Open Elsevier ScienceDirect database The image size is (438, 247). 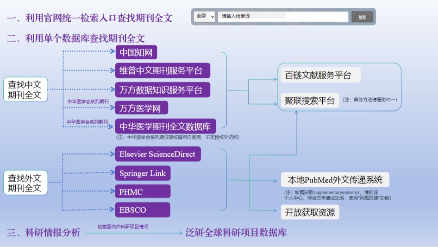(x=158, y=154)
